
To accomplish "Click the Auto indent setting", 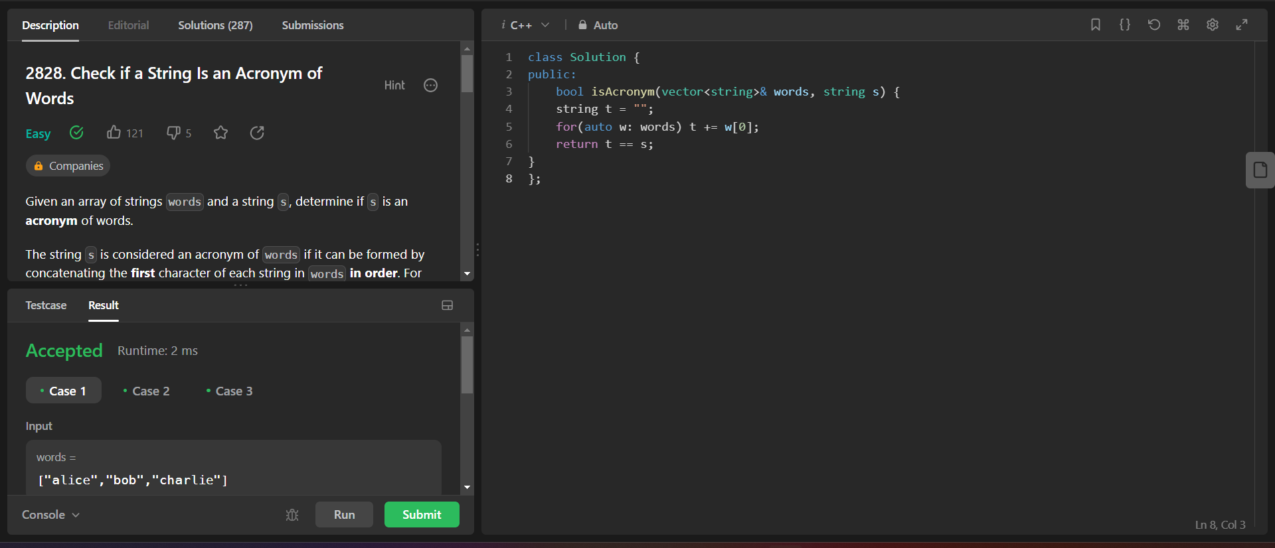I will pyautogui.click(x=606, y=25).
